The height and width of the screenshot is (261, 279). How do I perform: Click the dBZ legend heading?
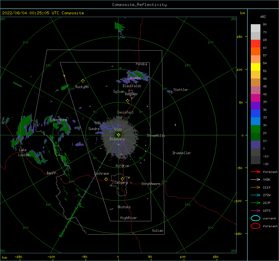coord(263,17)
